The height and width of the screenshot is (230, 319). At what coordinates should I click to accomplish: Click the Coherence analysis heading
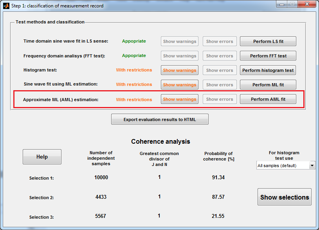pos(160,141)
